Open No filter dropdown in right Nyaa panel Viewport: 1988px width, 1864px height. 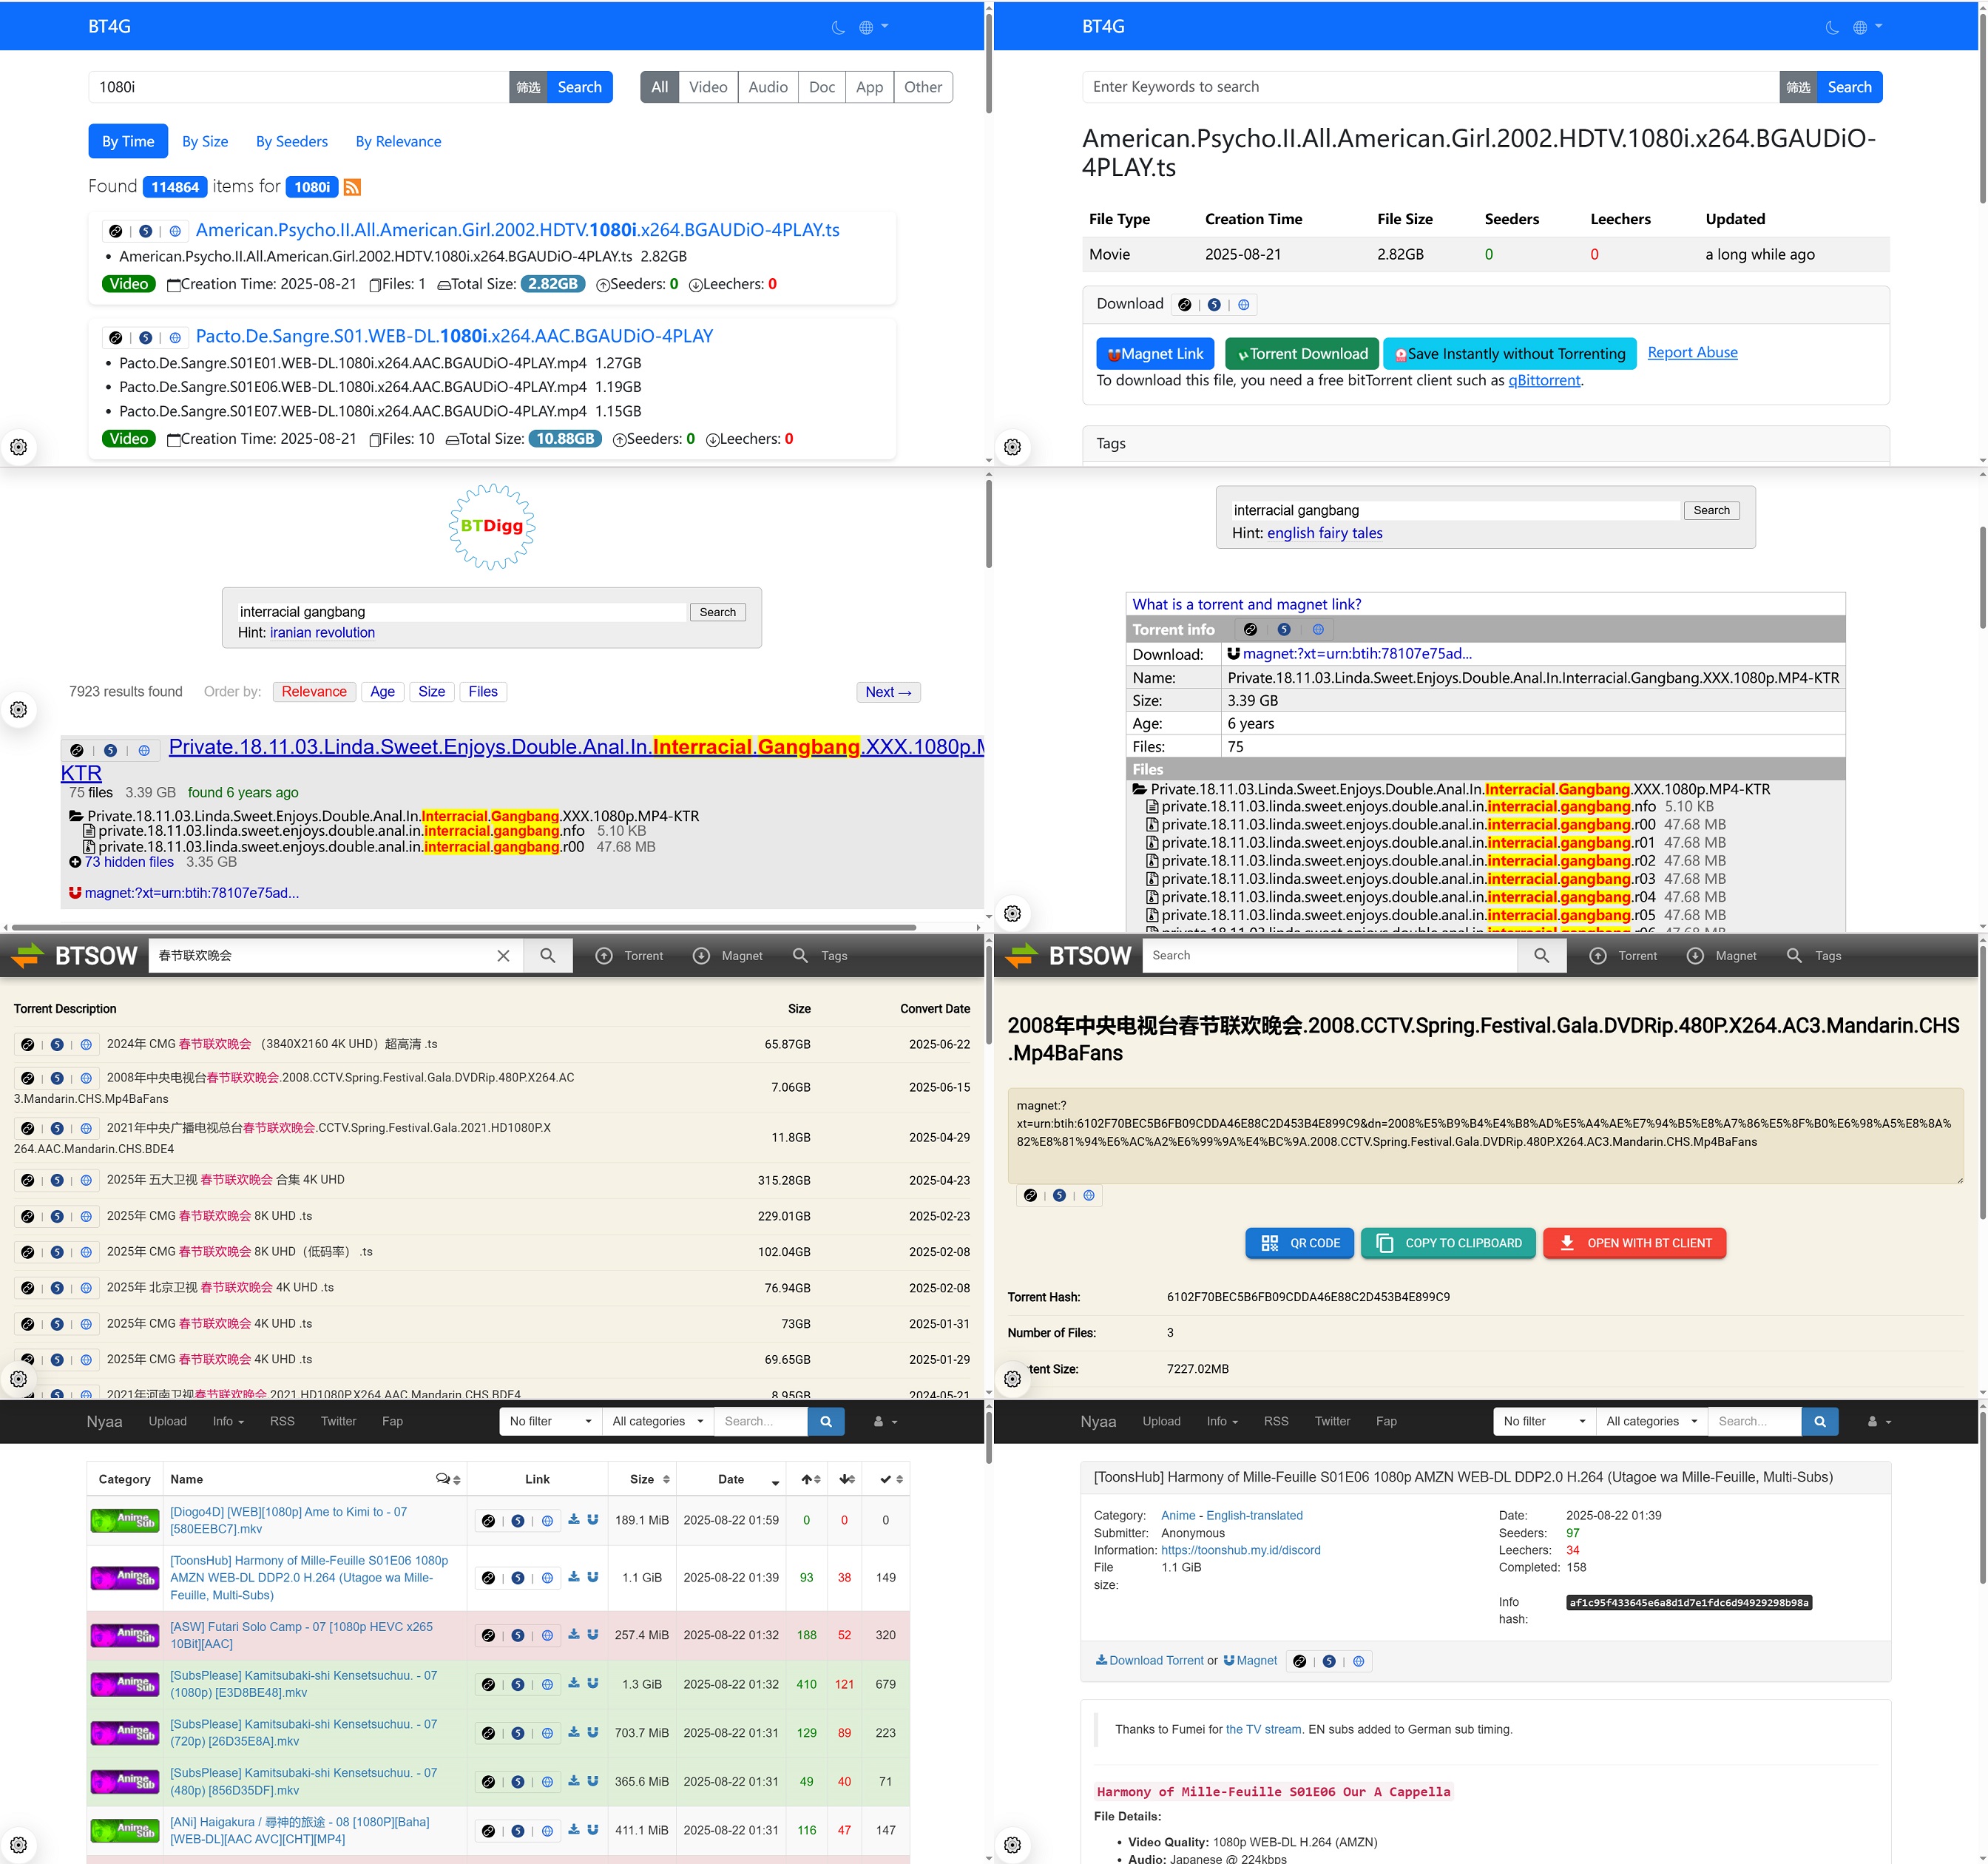(x=1544, y=1421)
